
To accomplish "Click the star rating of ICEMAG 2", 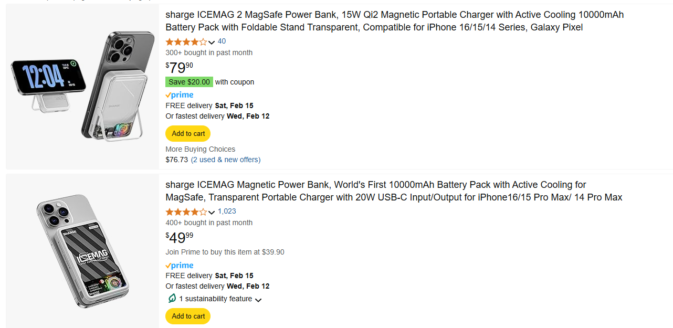I will pos(186,42).
